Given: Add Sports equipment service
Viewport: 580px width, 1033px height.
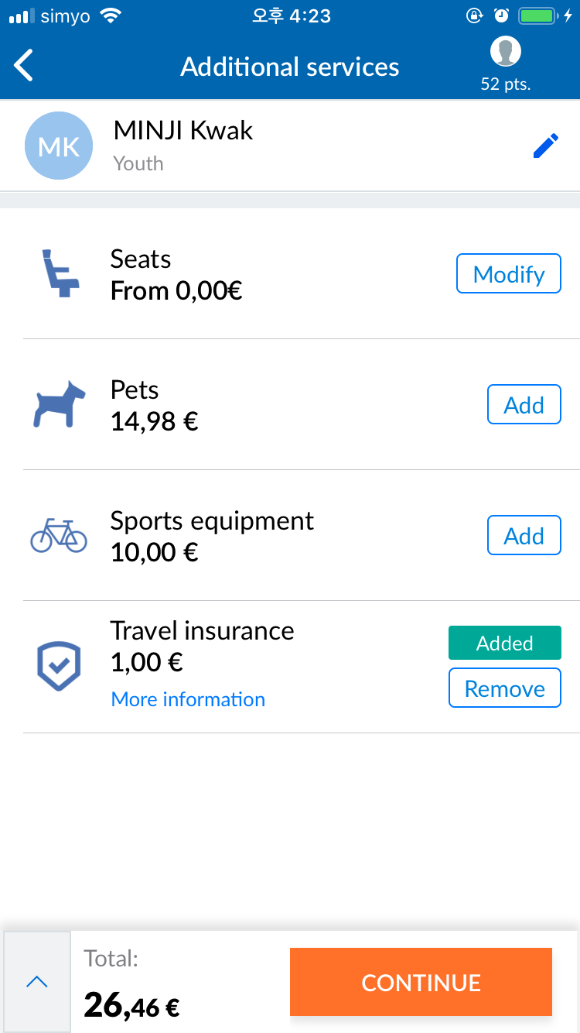Looking at the screenshot, I should tap(524, 535).
